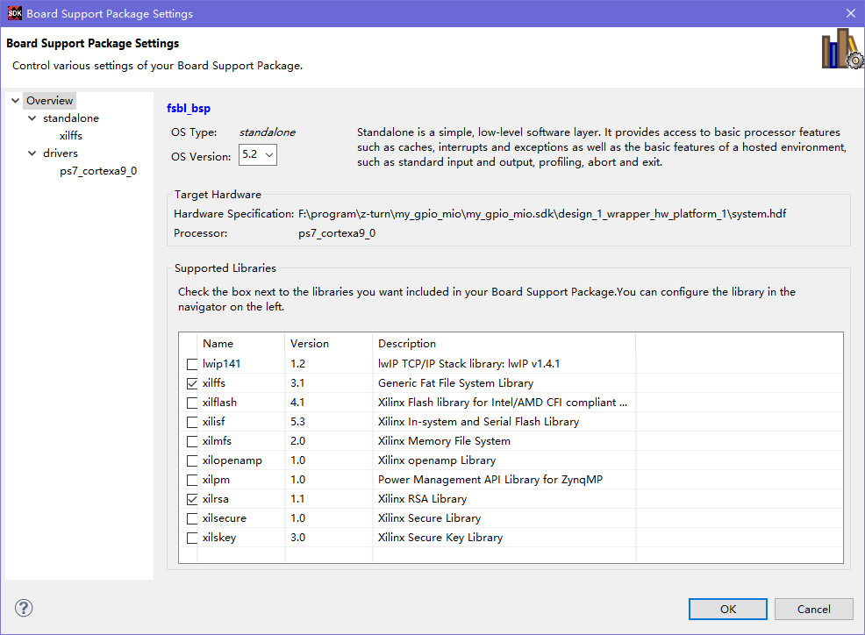Enable the lwip141 library checkbox
The image size is (865, 635).
[192, 364]
